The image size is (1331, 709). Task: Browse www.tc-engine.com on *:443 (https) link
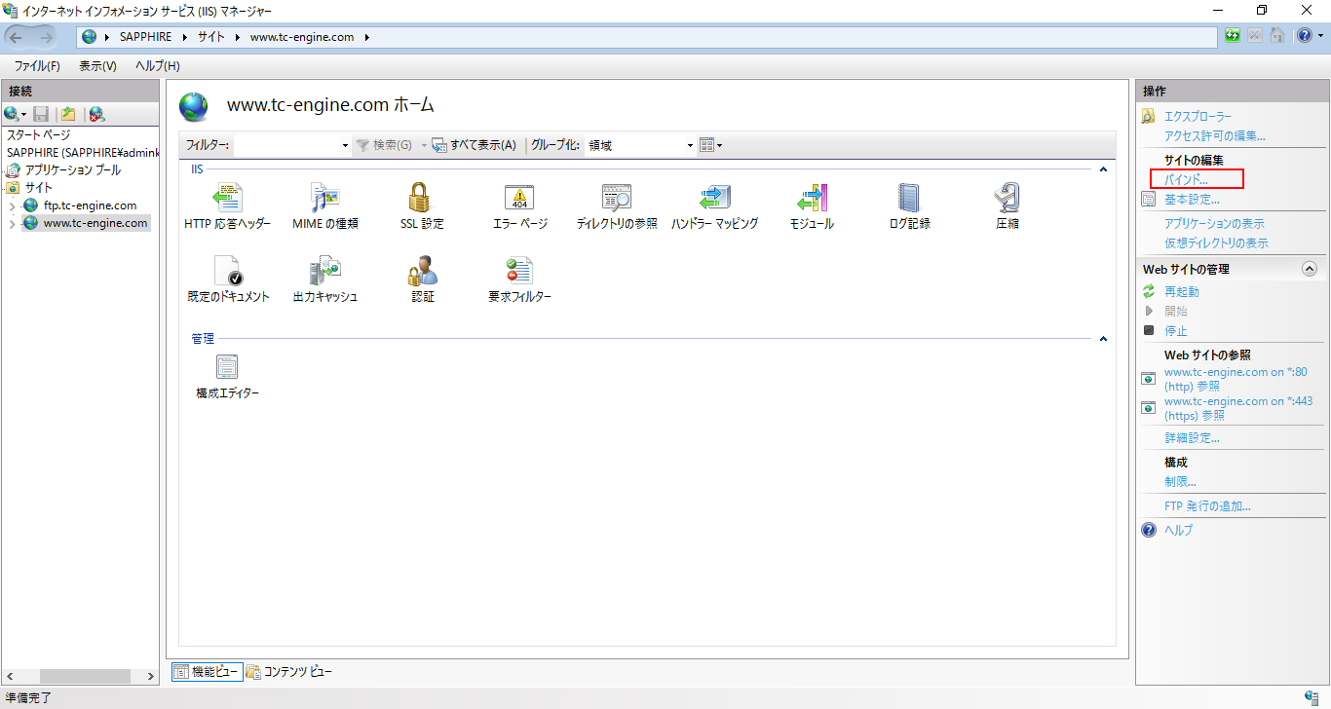[1238, 408]
